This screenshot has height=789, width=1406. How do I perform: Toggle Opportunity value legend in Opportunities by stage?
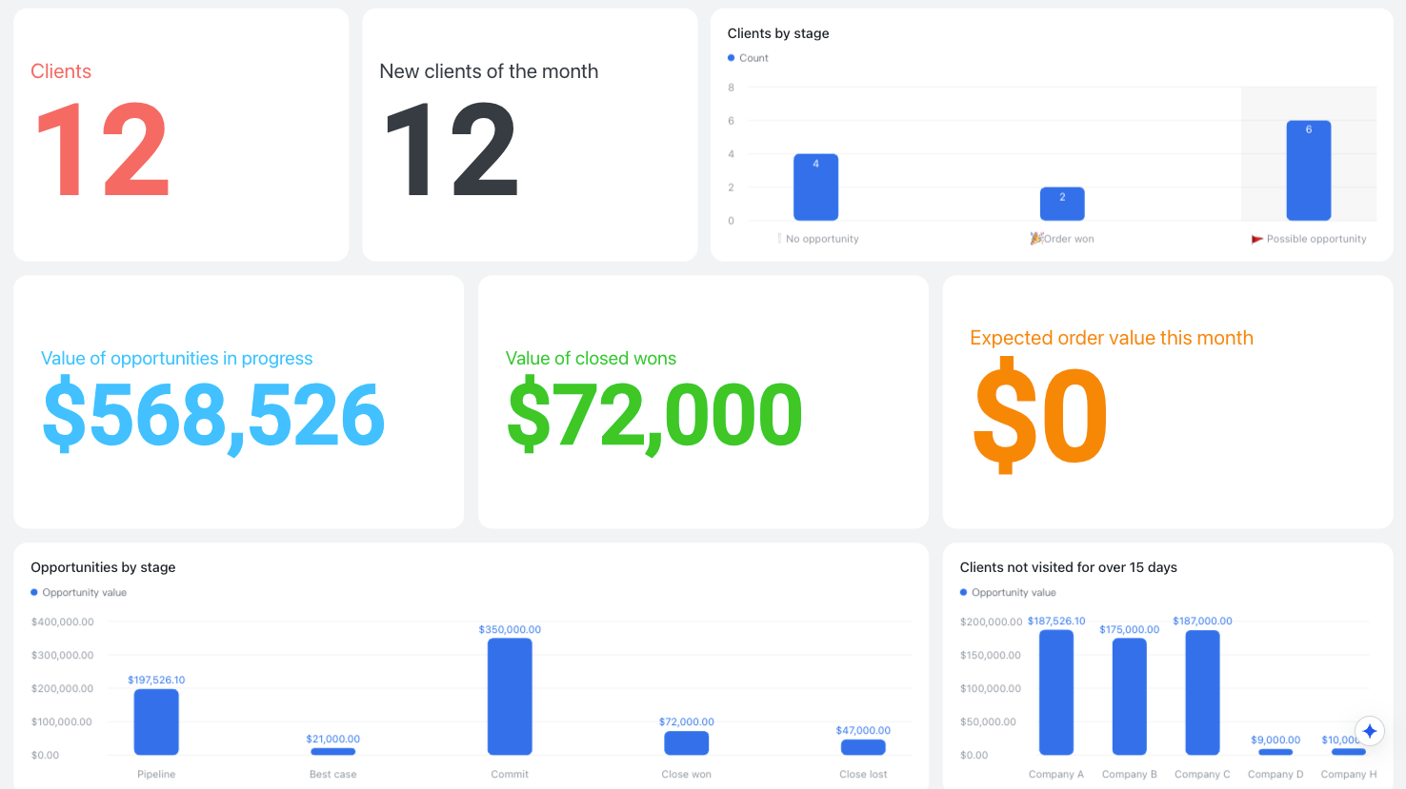[78, 592]
